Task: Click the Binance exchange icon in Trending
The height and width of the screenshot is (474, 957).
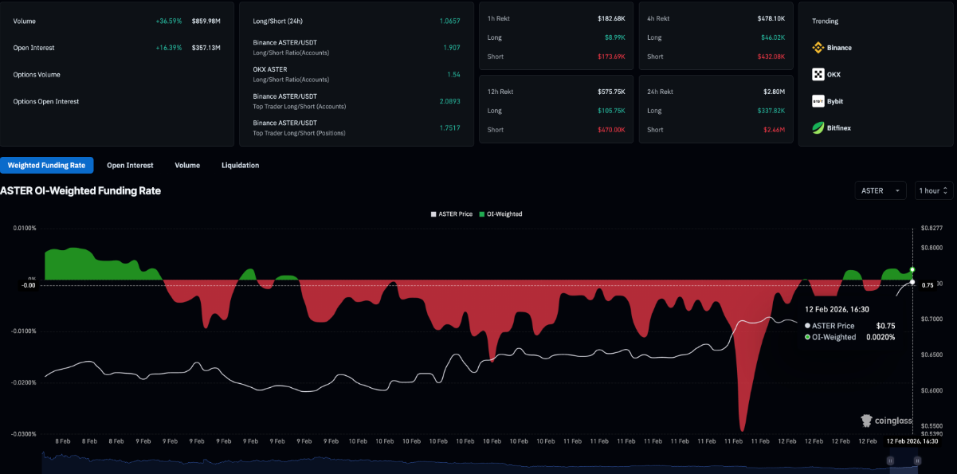Action: coord(819,48)
